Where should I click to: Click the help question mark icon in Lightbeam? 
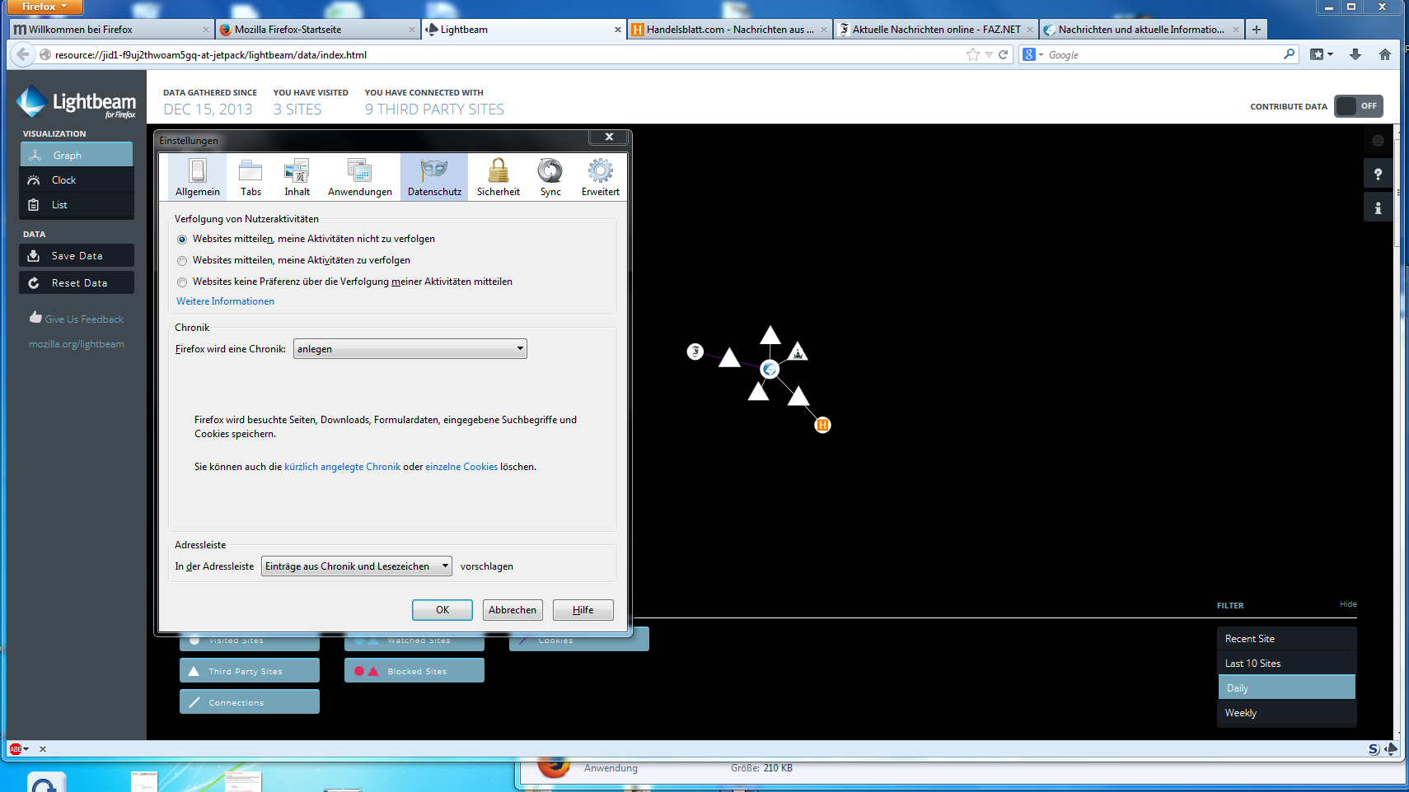click(x=1378, y=175)
